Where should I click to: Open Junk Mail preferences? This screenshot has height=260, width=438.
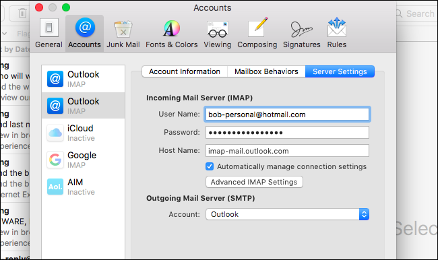pyautogui.click(x=123, y=33)
